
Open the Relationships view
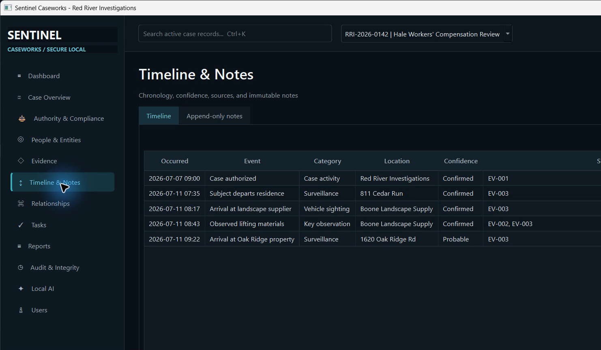[x=62, y=203]
